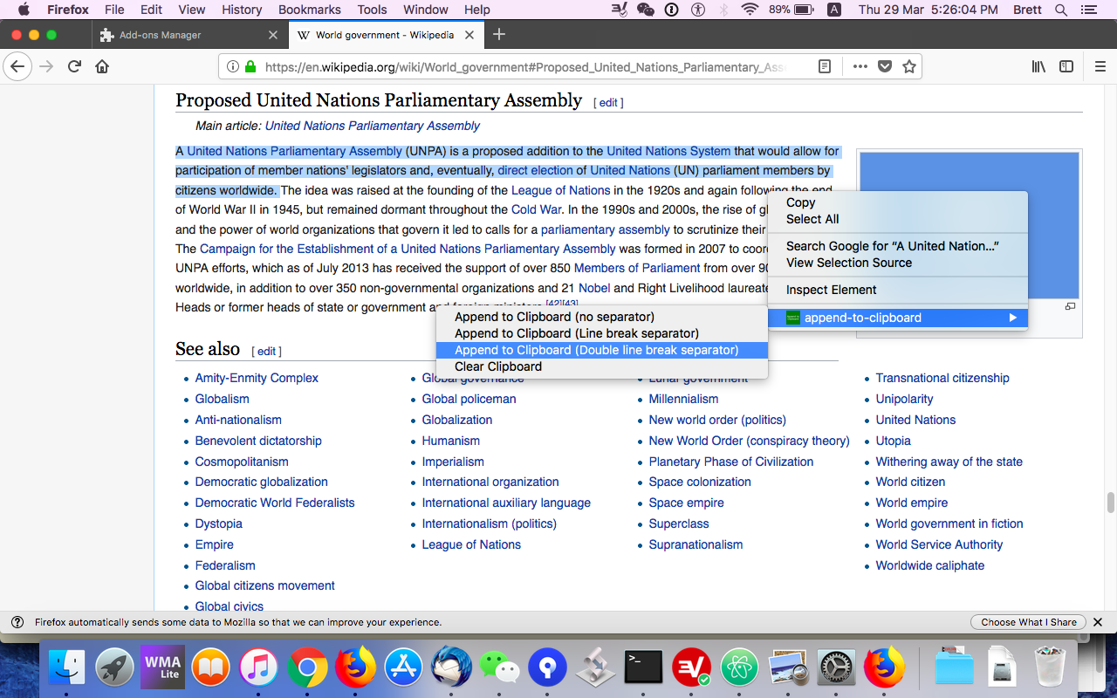Open Wi-Fi status menu
Viewport: 1117px width, 698px height.
(750, 10)
